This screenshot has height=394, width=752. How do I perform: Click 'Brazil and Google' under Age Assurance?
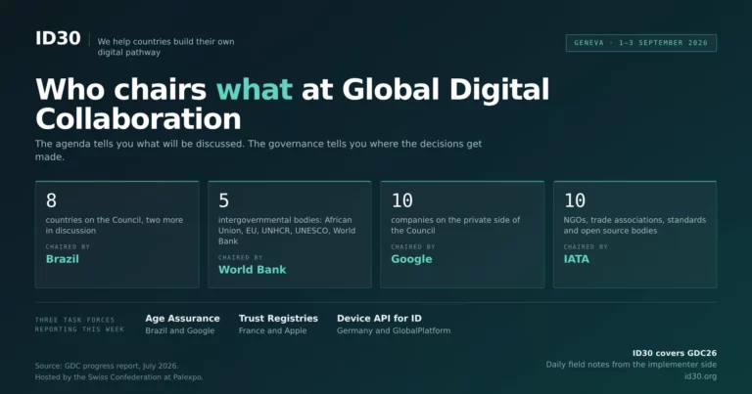click(x=180, y=330)
